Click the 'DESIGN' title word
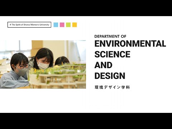The image size is (172, 129). click(110, 76)
